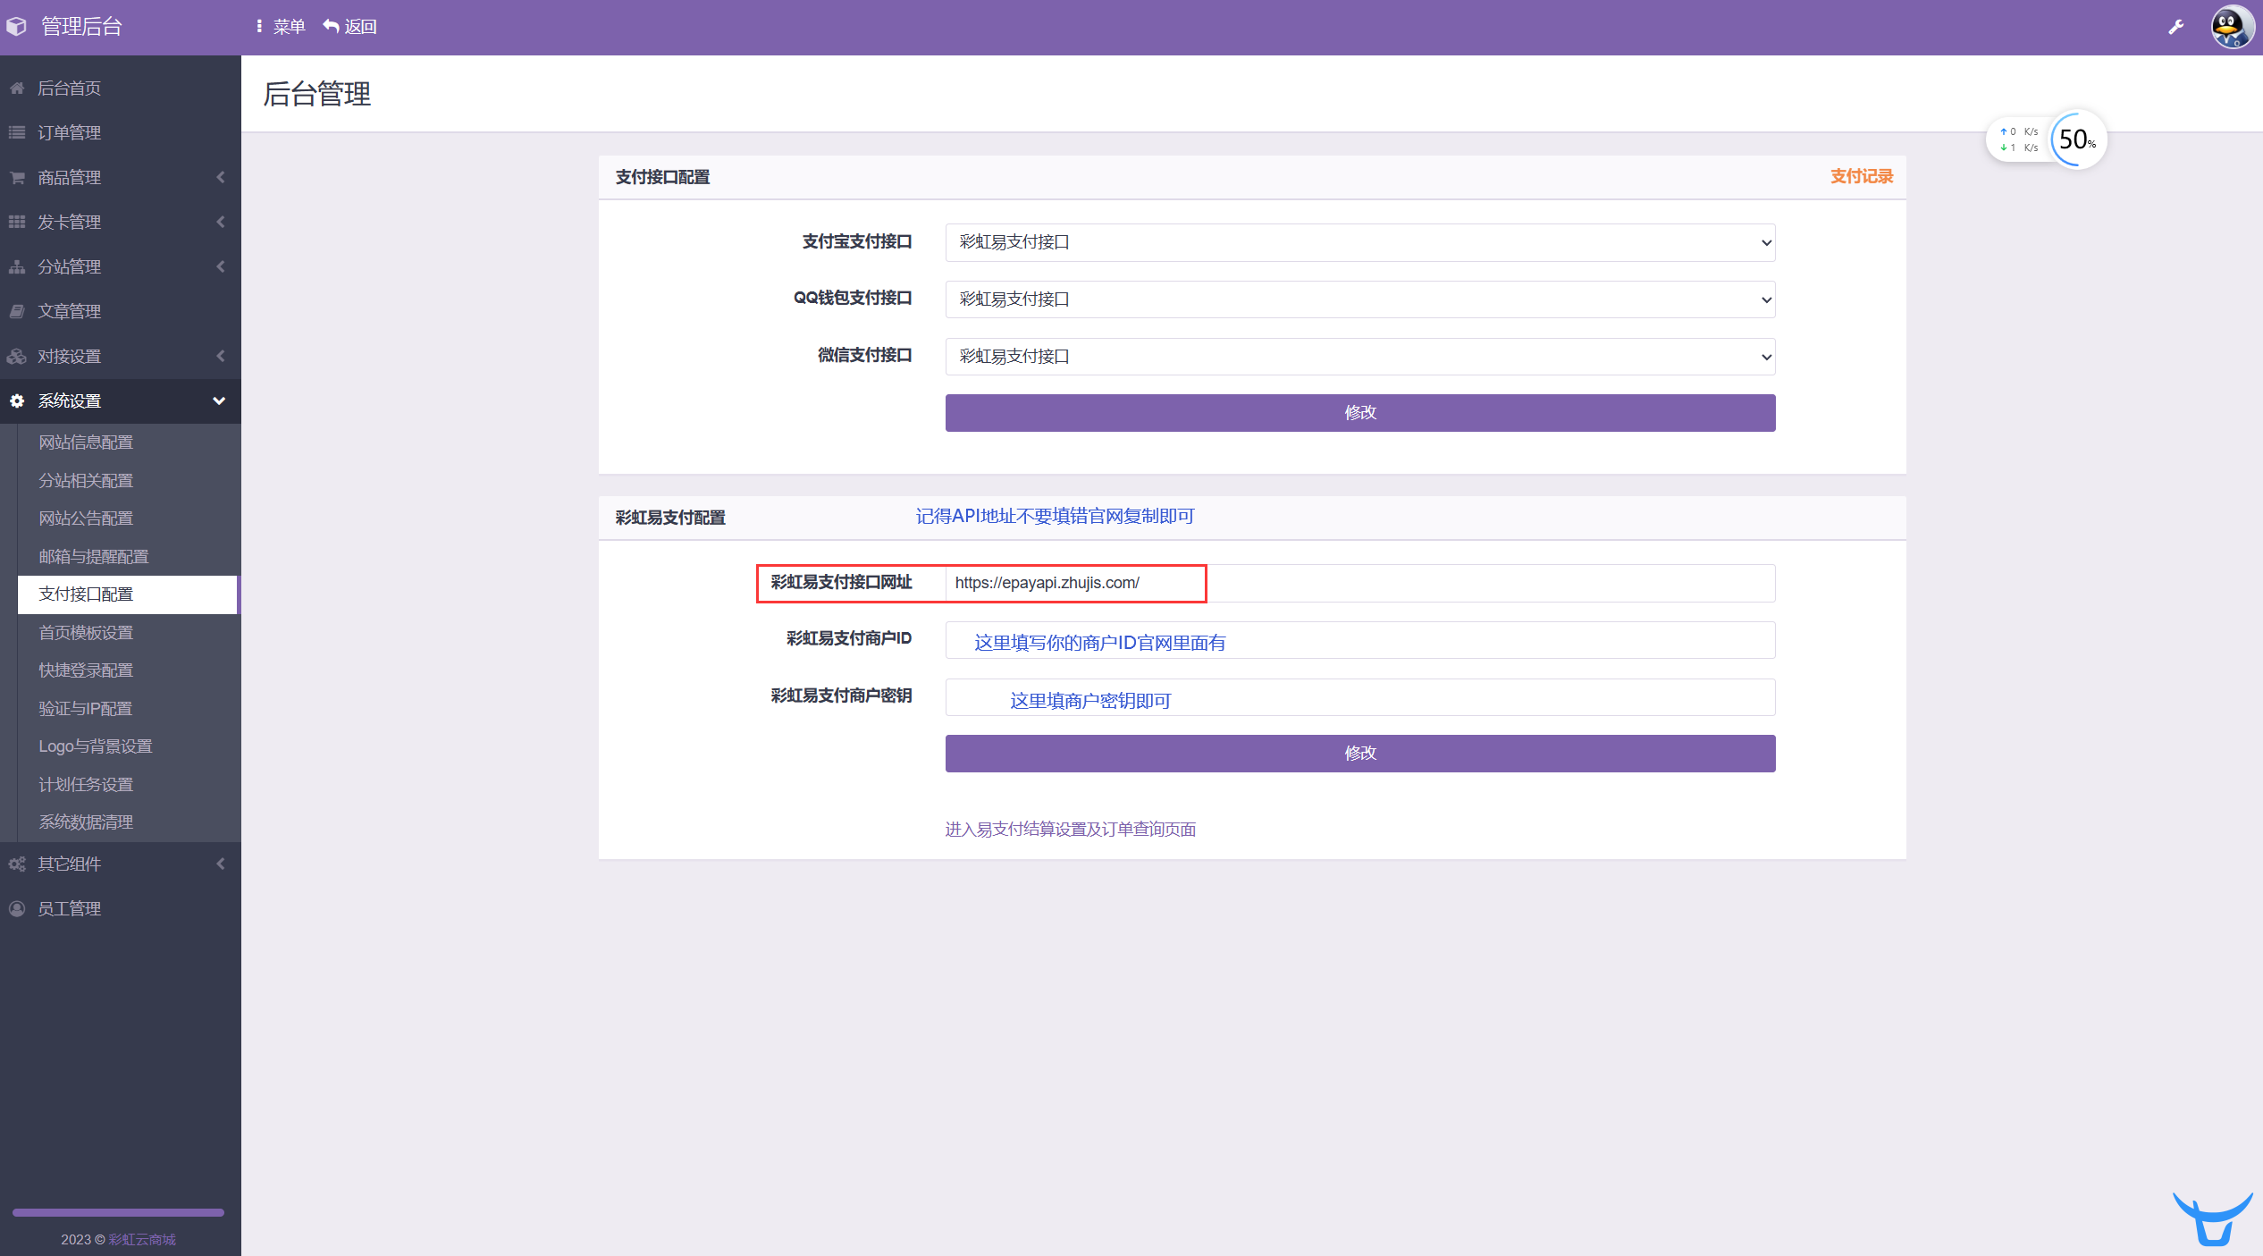
Task: Select 分站相关配置 submenu item
Action: coord(128,480)
